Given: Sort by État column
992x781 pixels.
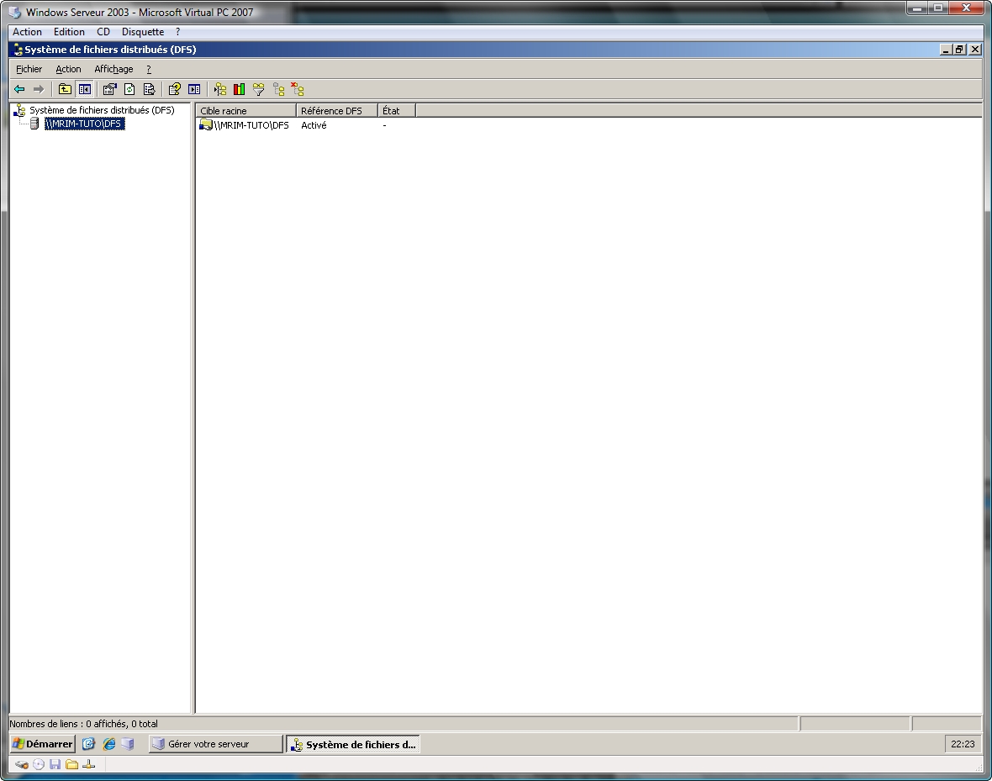Looking at the screenshot, I should pos(397,111).
